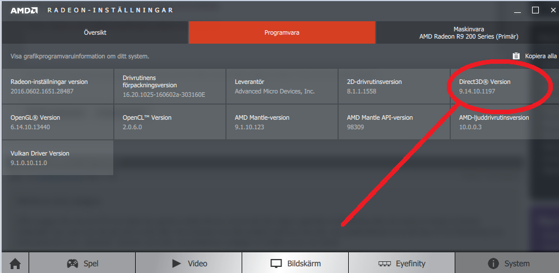559x273 pixels.
Task: Switch to the Översikt tab
Action: click(95, 32)
